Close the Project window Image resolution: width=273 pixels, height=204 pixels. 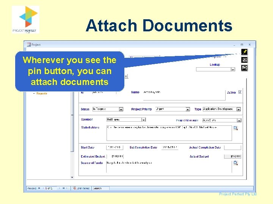(249, 45)
